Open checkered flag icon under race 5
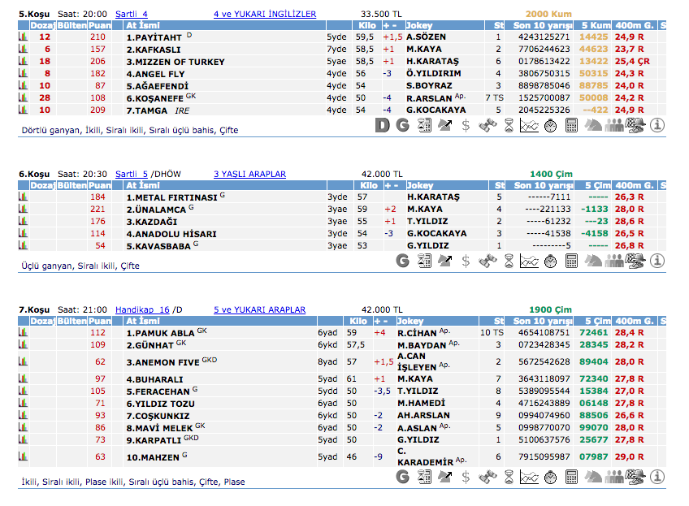The image size is (689, 506). coord(636,125)
